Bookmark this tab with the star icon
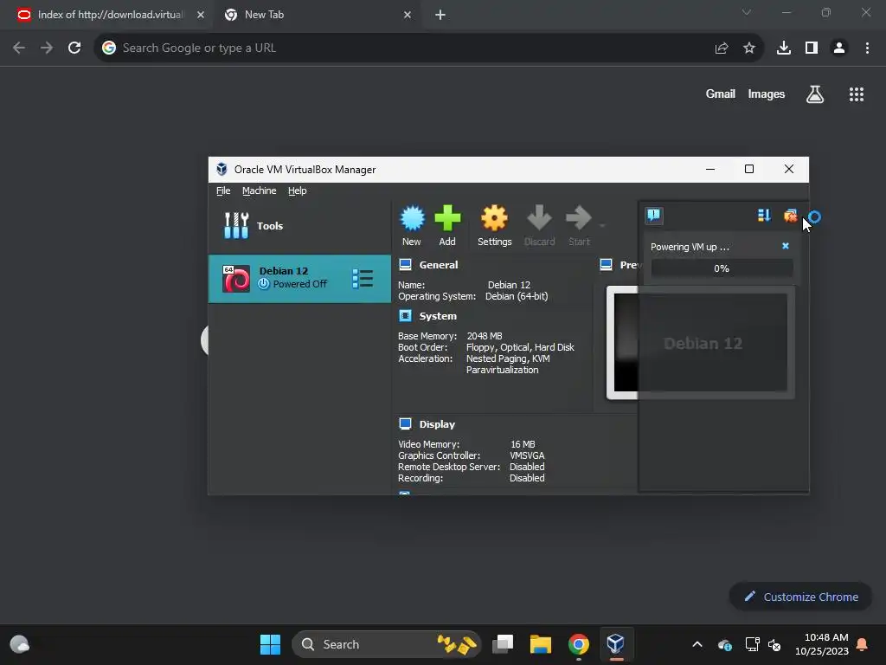 (748, 48)
